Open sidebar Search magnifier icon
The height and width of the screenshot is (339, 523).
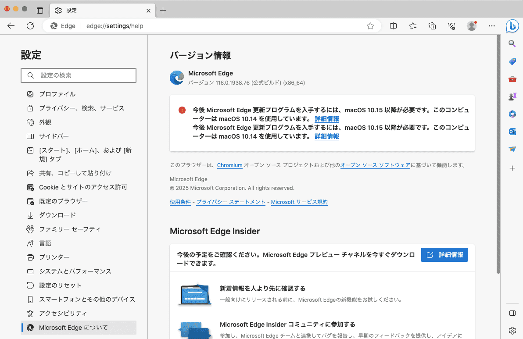pos(512,43)
